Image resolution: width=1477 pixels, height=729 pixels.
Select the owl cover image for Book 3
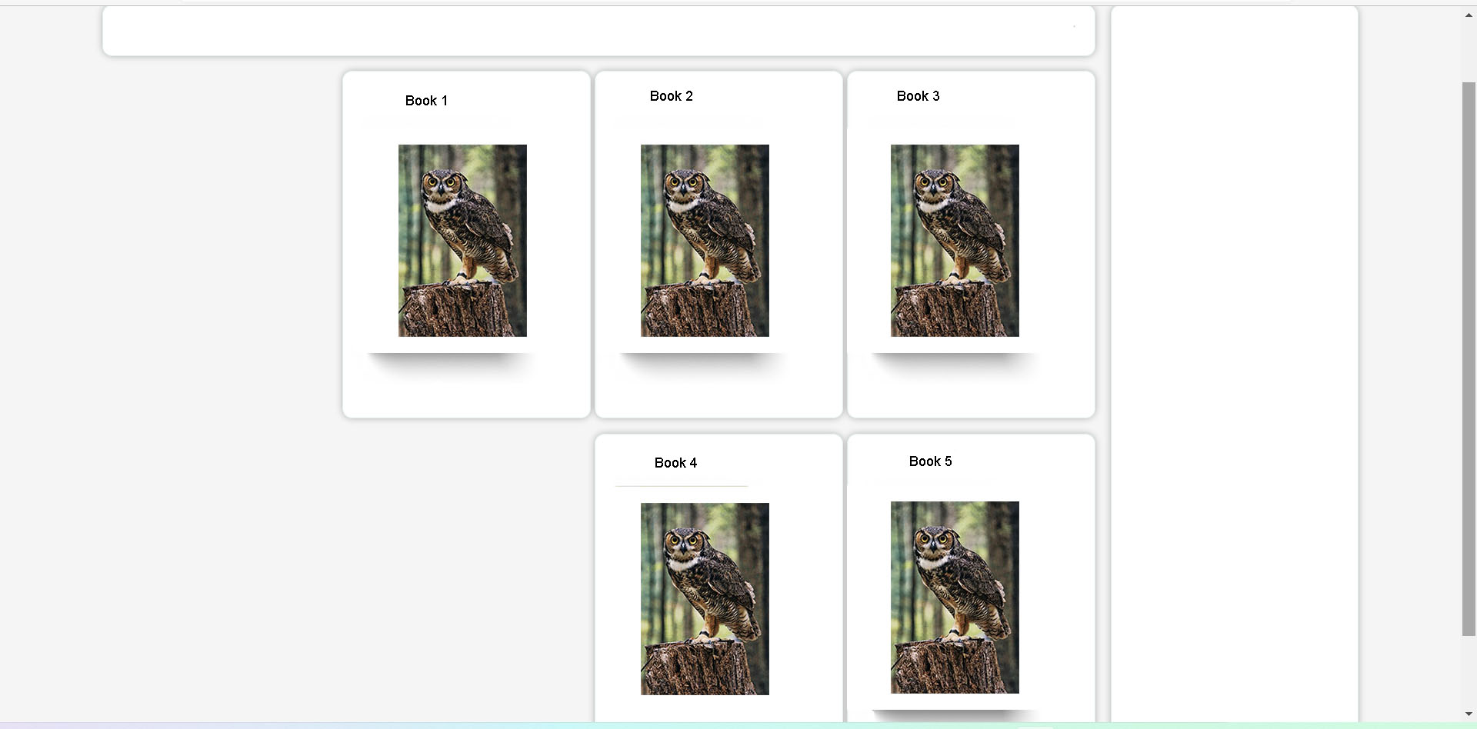(x=955, y=241)
